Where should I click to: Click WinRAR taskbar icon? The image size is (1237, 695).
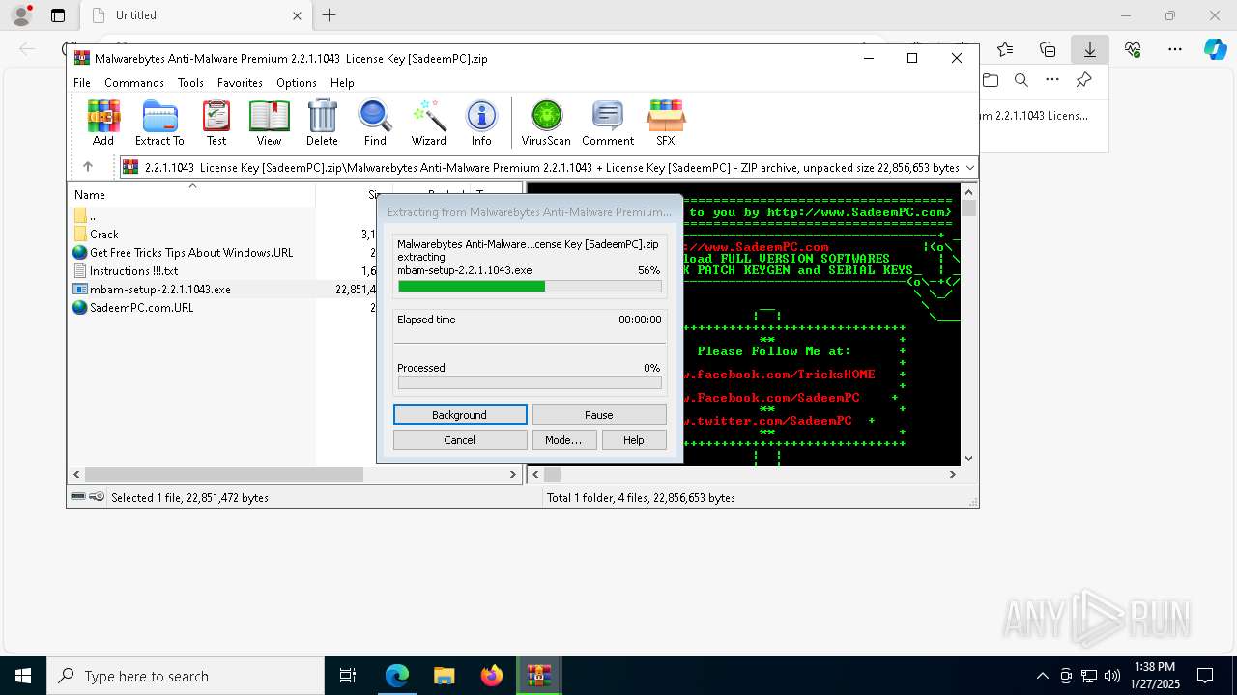point(538,676)
